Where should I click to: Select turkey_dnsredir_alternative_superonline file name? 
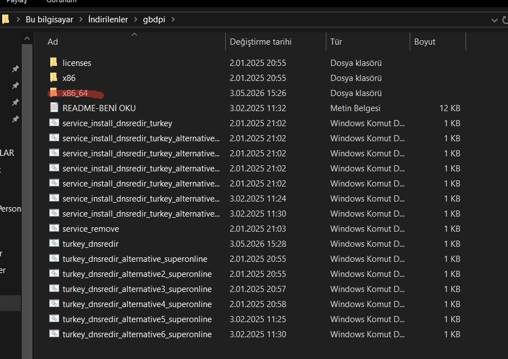coord(135,259)
